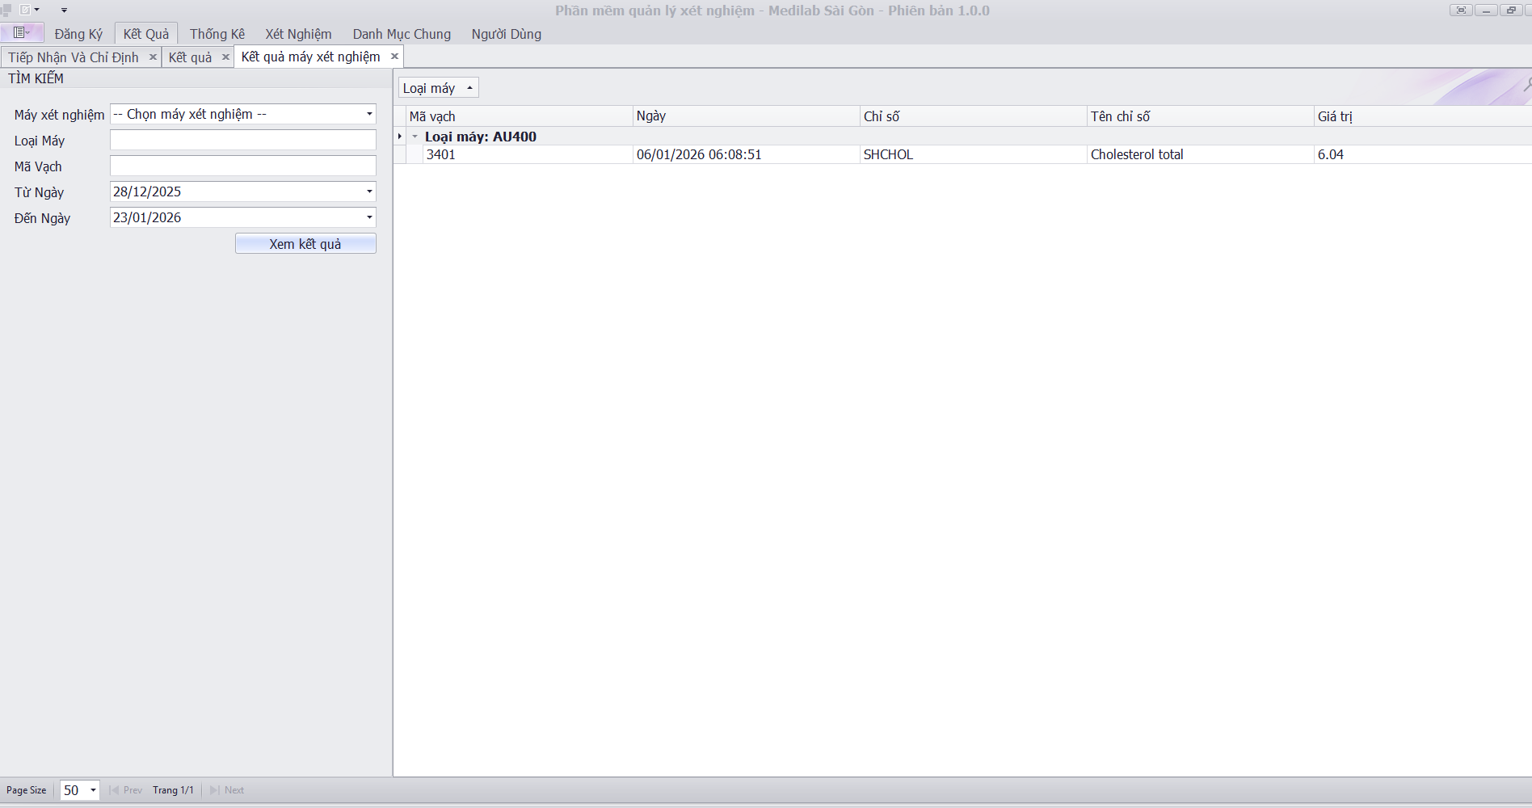Click the 'Mã Vạch' input field
1532x808 pixels.
click(242, 166)
